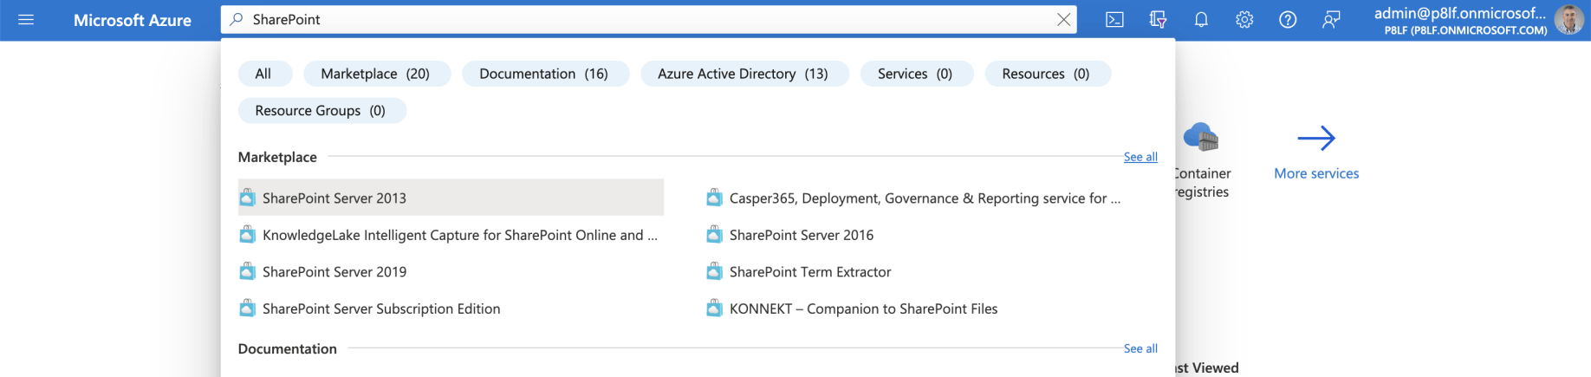Filter results by Documentation (16)

543,74
